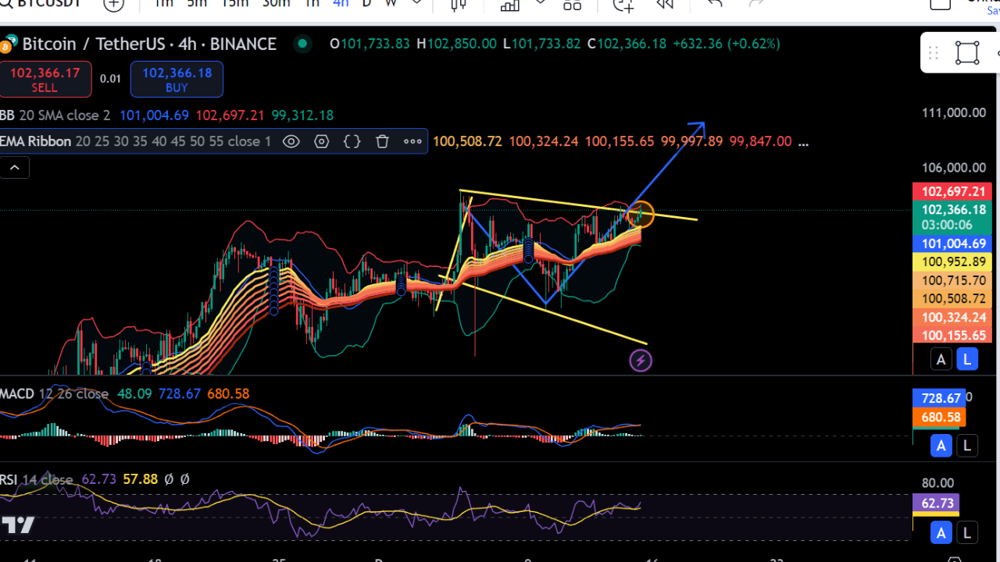1000x562 pixels.
Task: Toggle auto scale A in main price pane
Action: pos(941,359)
